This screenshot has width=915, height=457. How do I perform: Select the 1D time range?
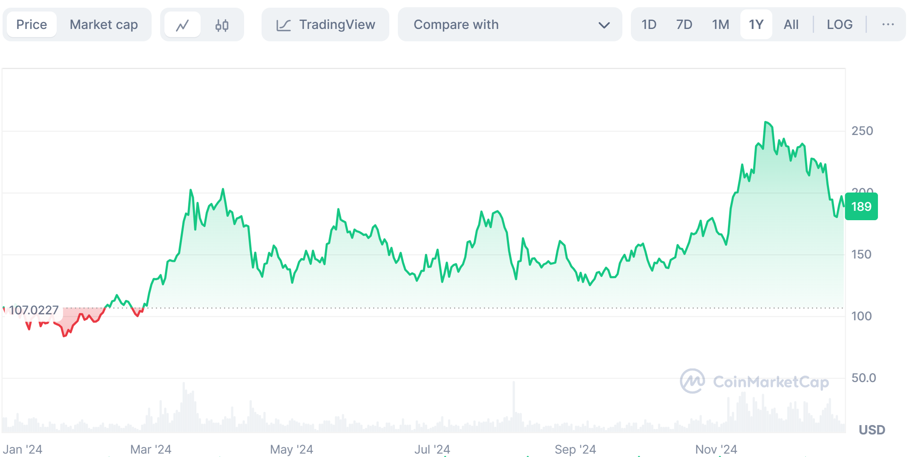649,25
